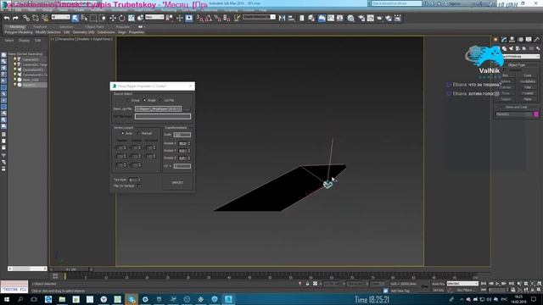Viewport: 543px width, 305px height.
Task: Click the magenta object color swatch
Action: (x=536, y=114)
